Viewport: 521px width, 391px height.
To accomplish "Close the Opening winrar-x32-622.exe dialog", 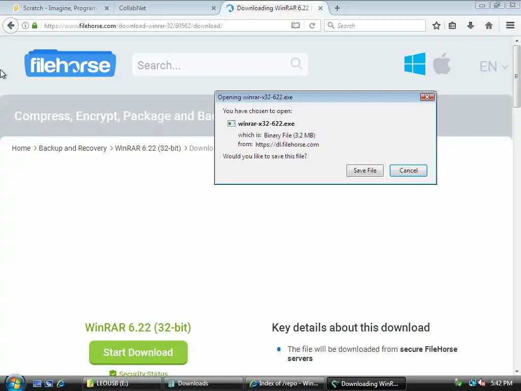I will [427, 97].
